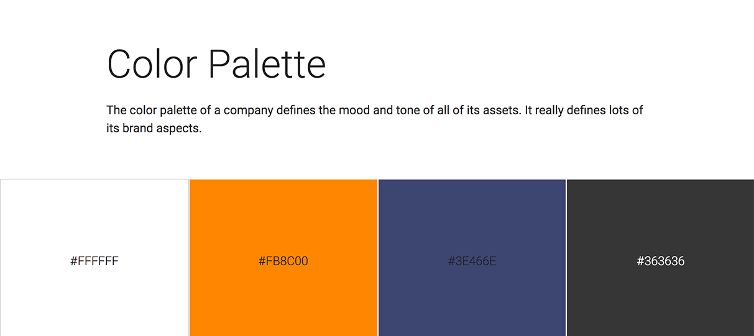The image size is (754, 336).
Task: Click 'its brand aspects.' text line
Action: [x=154, y=130]
